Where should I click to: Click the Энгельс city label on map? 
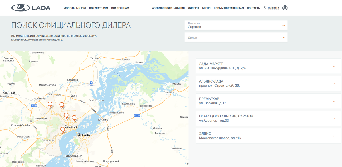pos(84,134)
